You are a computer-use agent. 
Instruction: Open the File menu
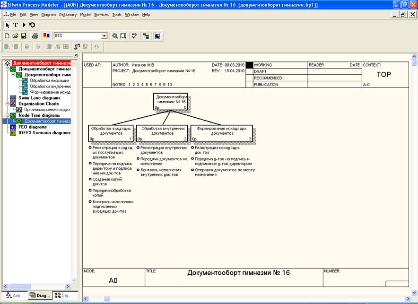click(x=13, y=15)
